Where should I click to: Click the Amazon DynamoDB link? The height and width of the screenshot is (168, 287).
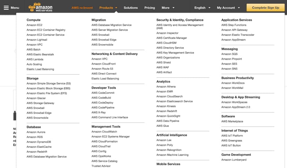pyautogui.click(x=39, y=142)
